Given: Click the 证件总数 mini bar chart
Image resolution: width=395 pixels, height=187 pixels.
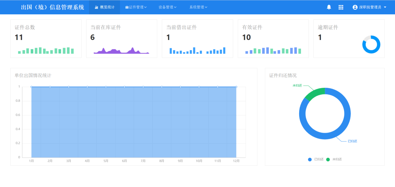Looking at the screenshot, I should click(x=46, y=51).
